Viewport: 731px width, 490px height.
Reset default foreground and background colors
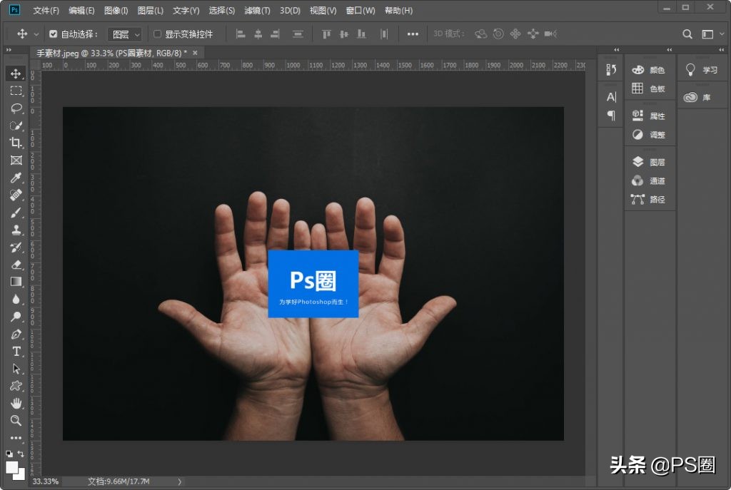click(9, 454)
